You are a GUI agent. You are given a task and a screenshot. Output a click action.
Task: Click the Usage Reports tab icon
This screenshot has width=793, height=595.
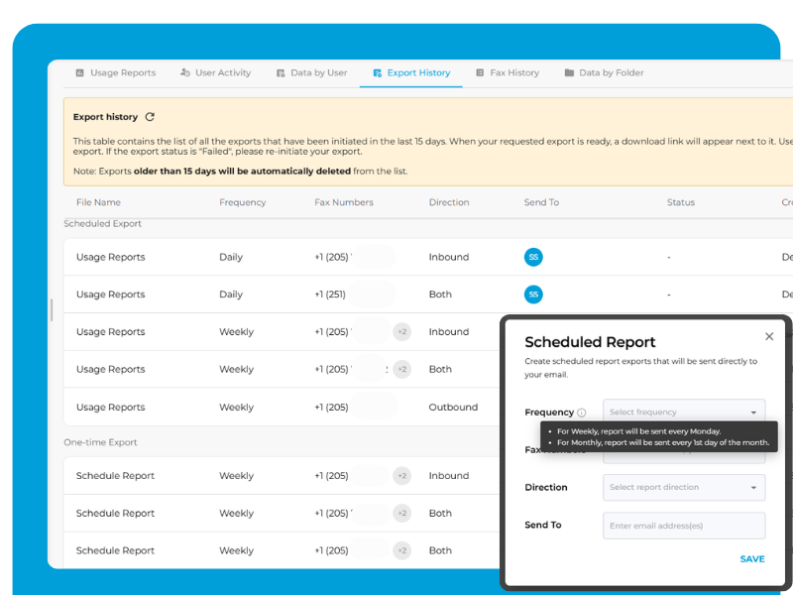(x=80, y=72)
